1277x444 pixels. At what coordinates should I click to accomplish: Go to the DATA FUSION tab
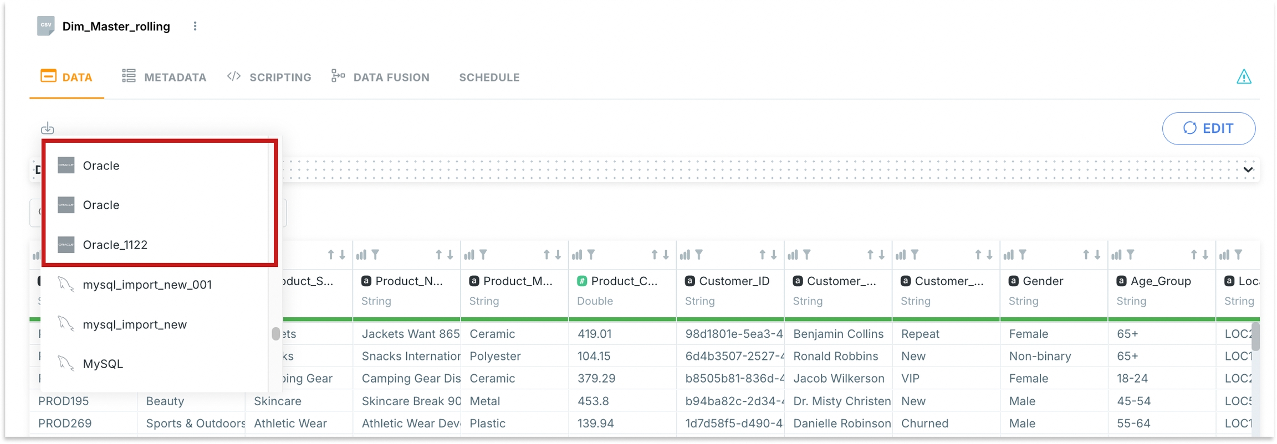coord(381,78)
